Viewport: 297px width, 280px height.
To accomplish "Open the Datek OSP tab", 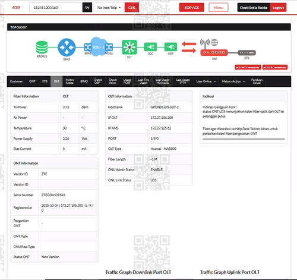I will pos(98,81).
